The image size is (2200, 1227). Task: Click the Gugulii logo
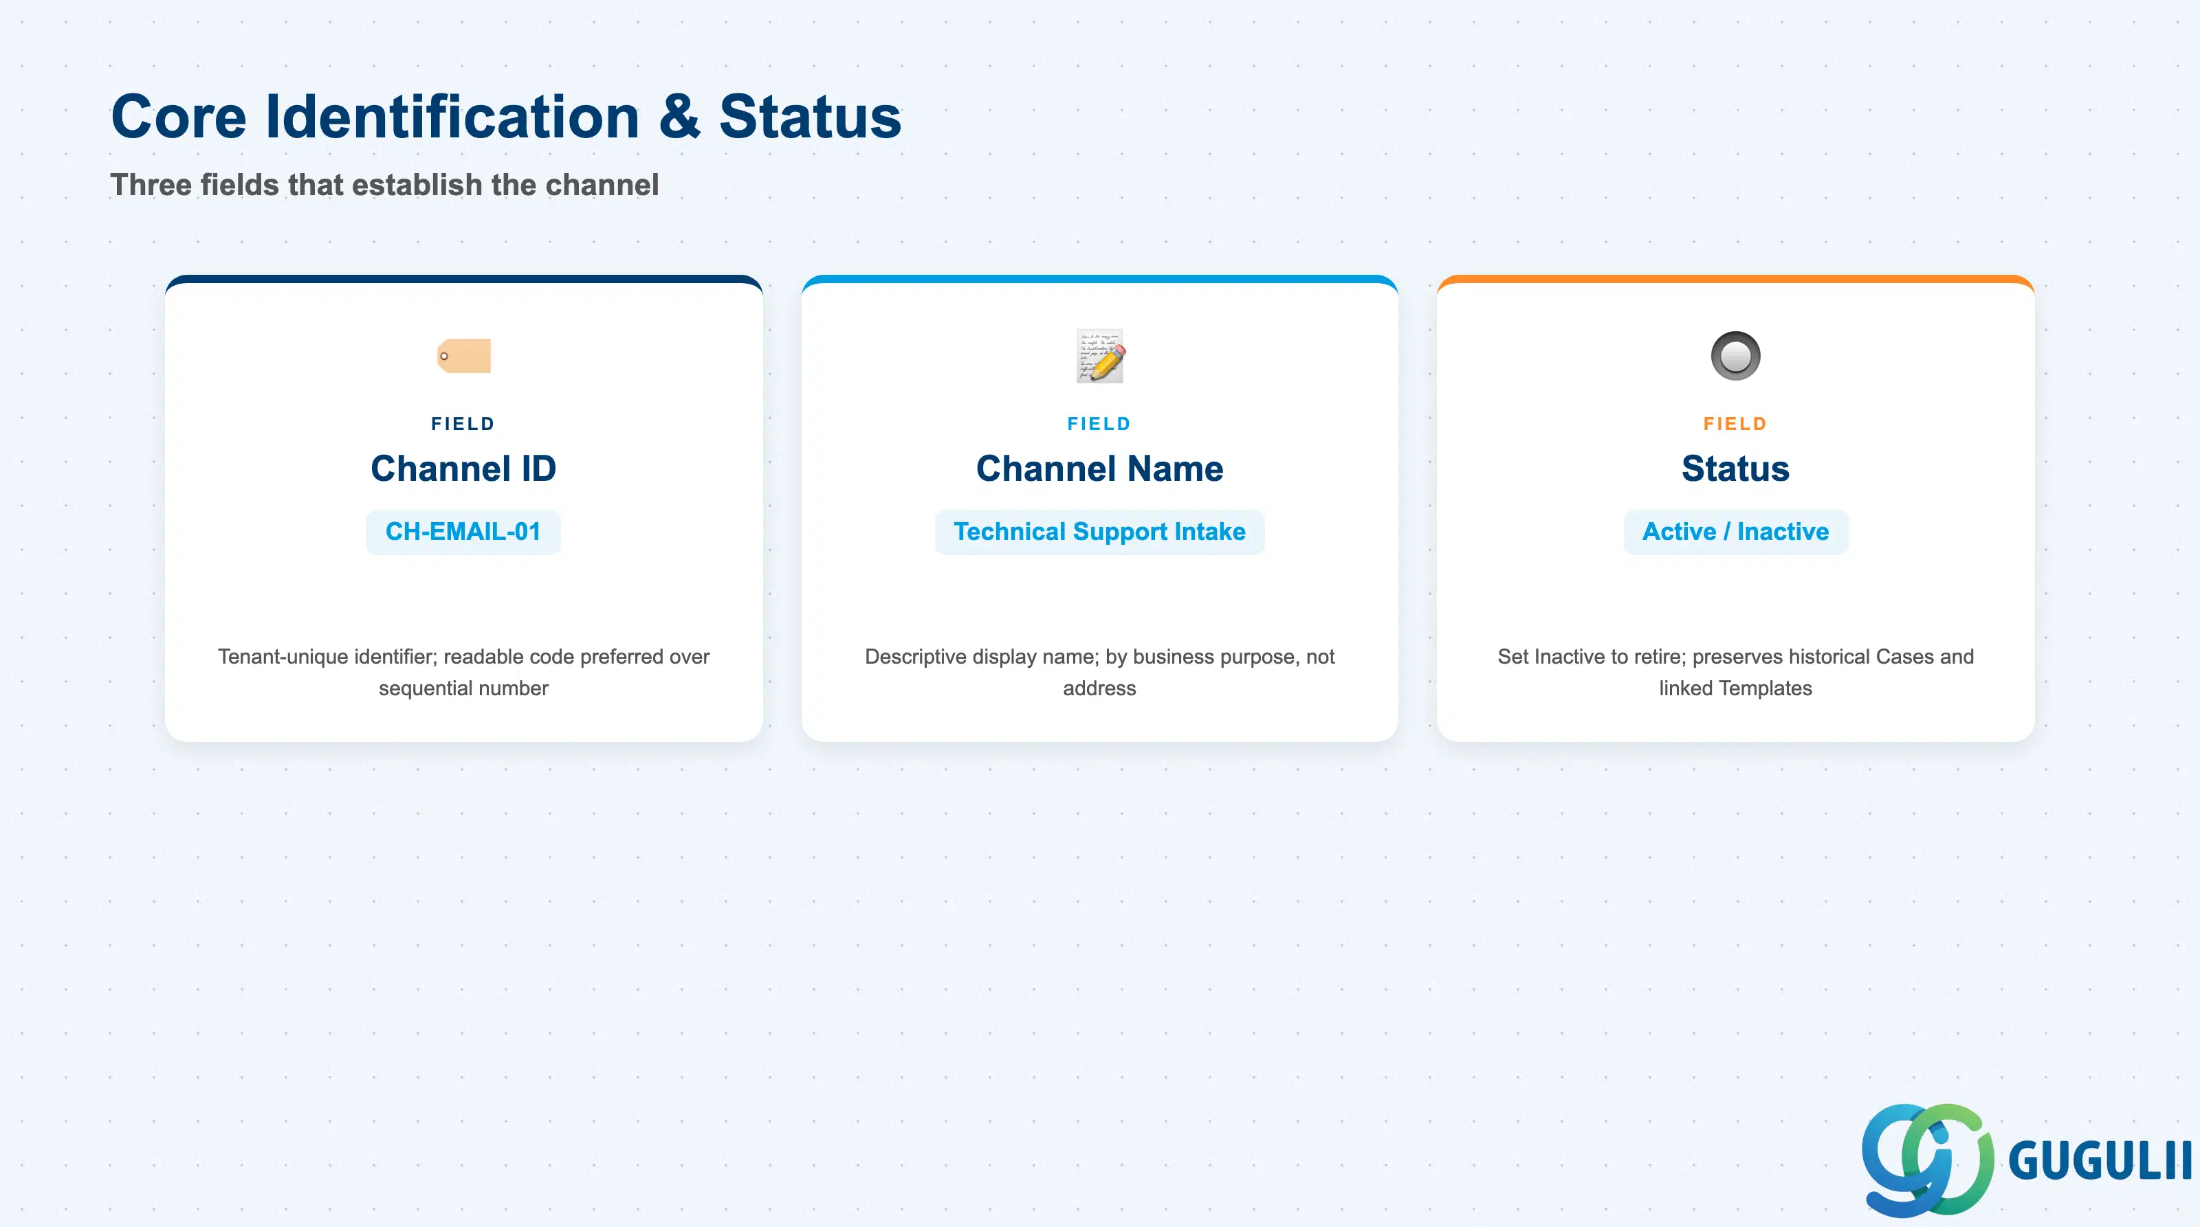(2026, 1160)
